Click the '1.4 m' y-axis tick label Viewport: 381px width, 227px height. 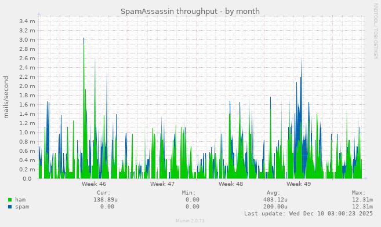pyautogui.click(x=27, y=114)
